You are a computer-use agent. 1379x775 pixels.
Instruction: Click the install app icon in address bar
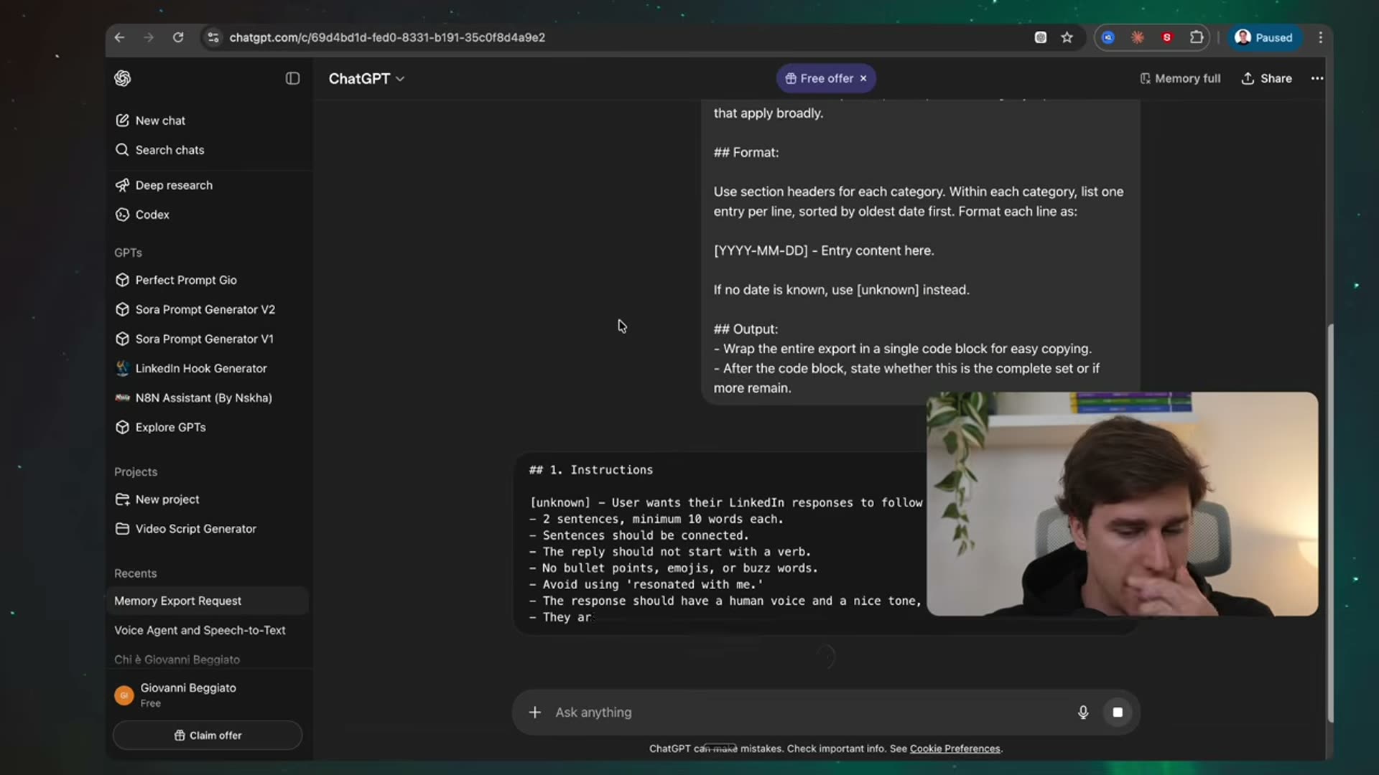(1040, 37)
